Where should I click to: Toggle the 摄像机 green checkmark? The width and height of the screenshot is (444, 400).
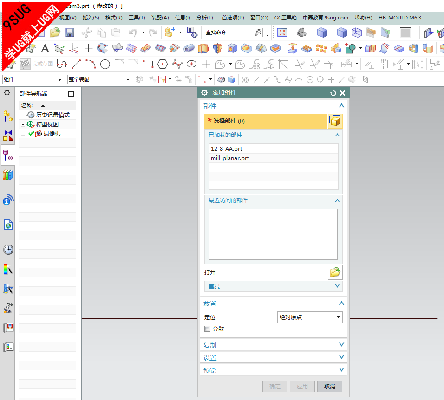[x=31, y=134]
